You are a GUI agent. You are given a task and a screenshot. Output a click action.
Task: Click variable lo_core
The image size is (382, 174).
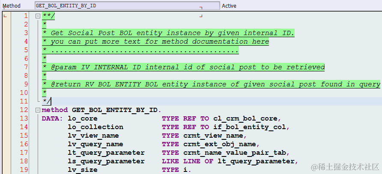click(83, 118)
